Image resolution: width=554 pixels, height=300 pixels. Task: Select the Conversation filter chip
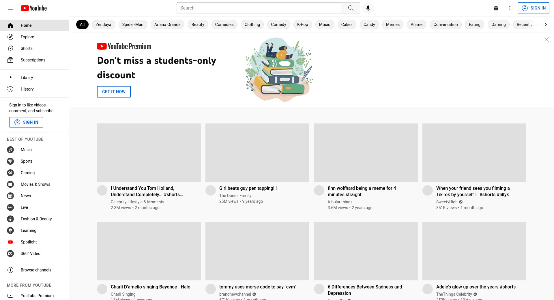tap(446, 25)
